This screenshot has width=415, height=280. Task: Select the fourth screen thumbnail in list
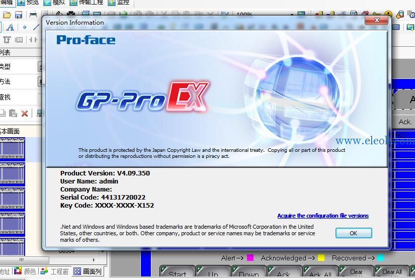pyautogui.click(x=12, y=225)
